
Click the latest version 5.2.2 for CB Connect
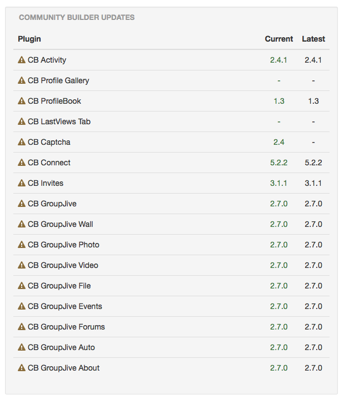(x=313, y=163)
